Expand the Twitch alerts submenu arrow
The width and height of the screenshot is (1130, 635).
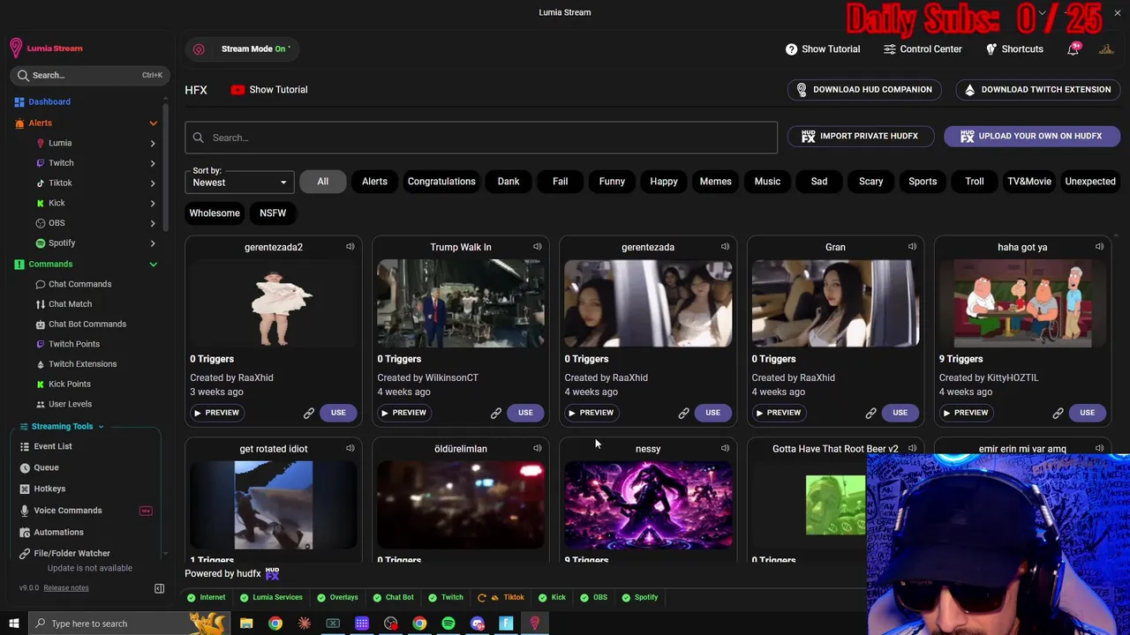coord(153,163)
